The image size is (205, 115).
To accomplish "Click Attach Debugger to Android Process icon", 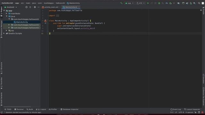I will tap(170, 3).
